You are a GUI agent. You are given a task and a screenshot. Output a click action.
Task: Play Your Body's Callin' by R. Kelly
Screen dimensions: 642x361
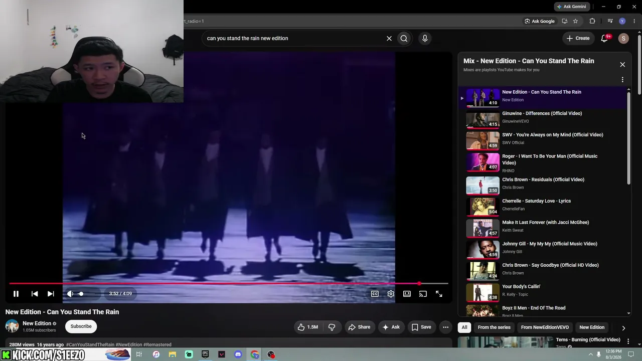coord(543,292)
